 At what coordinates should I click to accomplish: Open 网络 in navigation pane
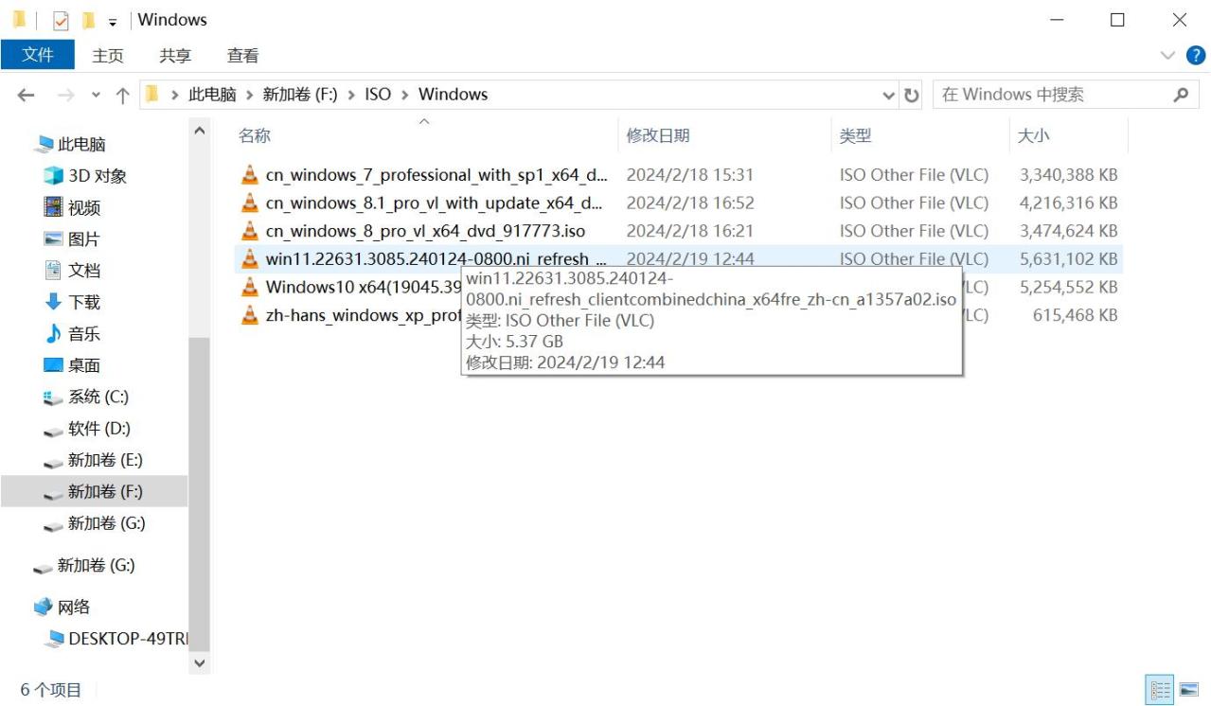[73, 608]
